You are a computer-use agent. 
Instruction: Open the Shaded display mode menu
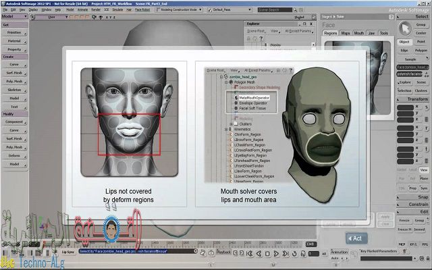[x=299, y=18]
